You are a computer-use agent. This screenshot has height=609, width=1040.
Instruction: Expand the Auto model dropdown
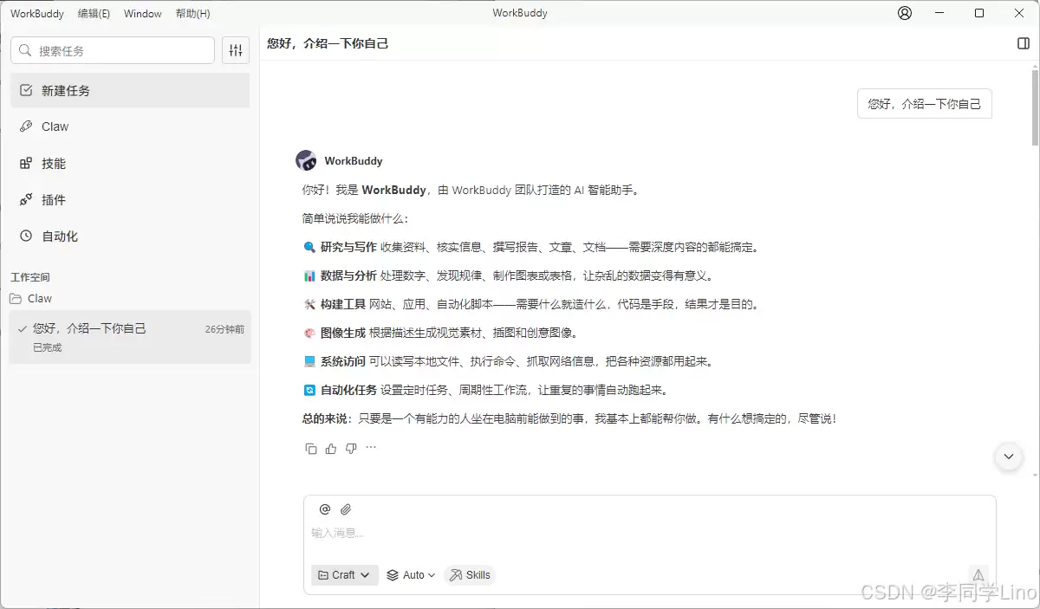point(411,575)
